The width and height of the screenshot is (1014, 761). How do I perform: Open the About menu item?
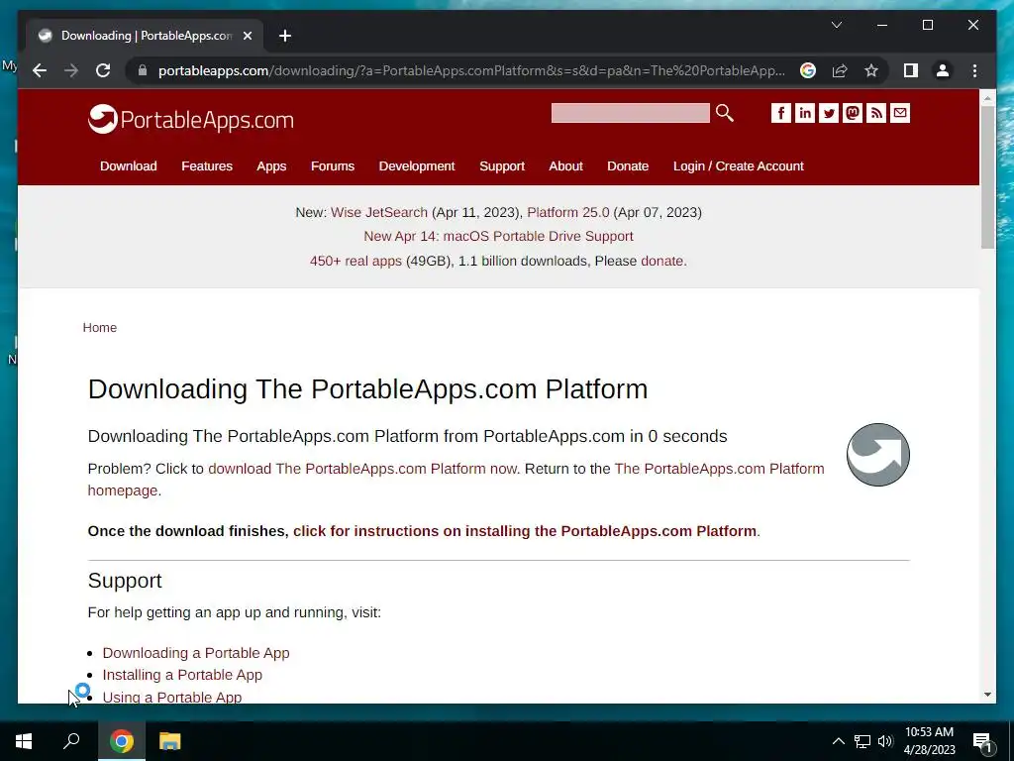[x=565, y=166]
